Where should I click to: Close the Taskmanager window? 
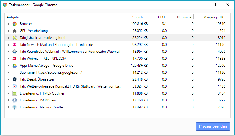pos(228,5)
